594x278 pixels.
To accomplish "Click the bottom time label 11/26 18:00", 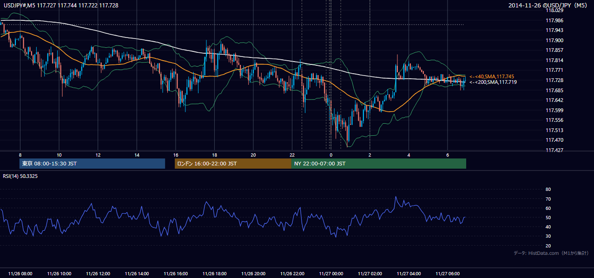I will (214, 274).
